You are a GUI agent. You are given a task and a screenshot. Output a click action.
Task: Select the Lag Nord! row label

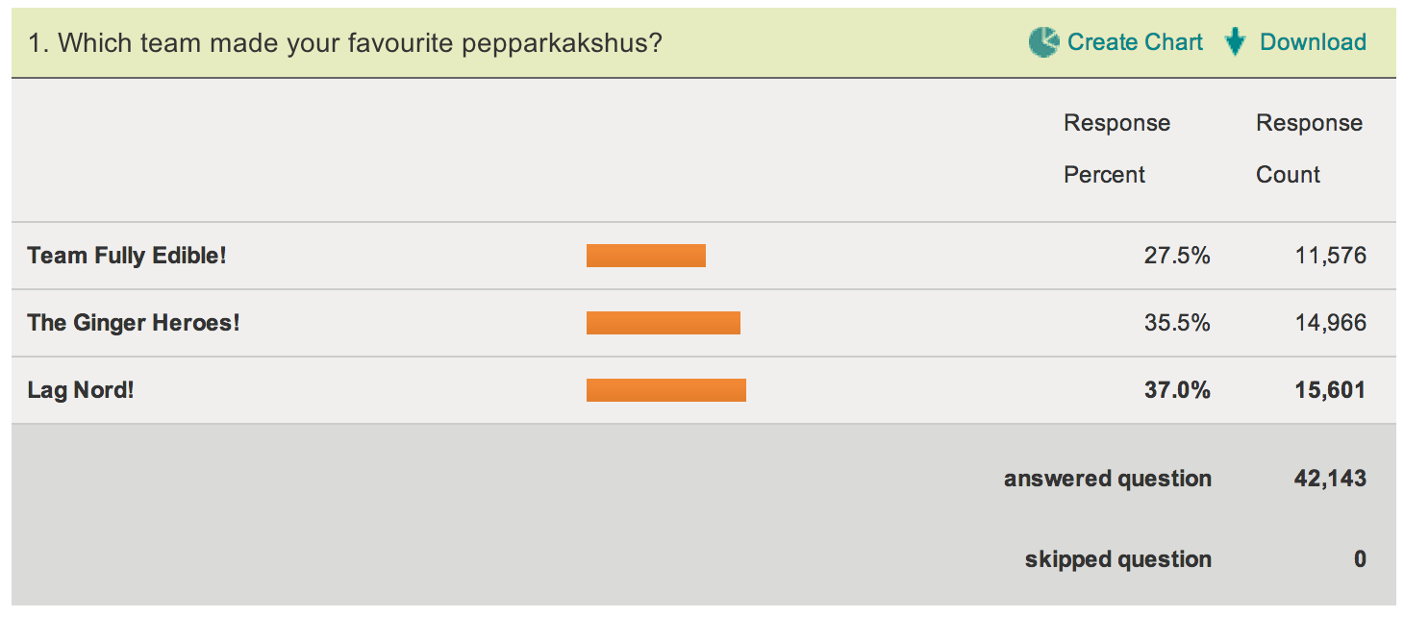(x=81, y=390)
